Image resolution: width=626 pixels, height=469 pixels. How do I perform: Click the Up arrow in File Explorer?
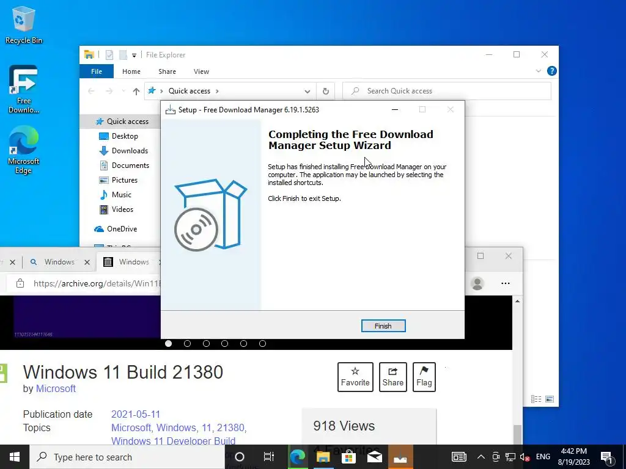tap(136, 92)
